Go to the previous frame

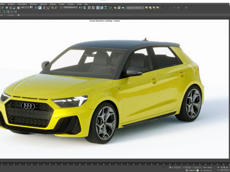[x=221, y=167]
